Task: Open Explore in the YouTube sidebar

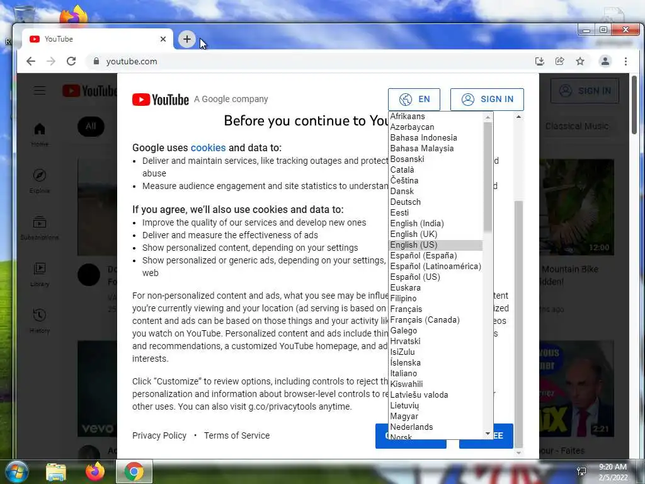Action: click(40, 181)
